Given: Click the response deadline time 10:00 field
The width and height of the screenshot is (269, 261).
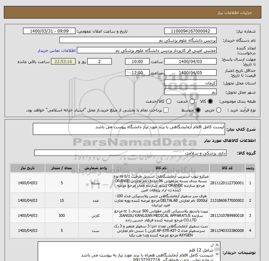Looking at the screenshot, I should coord(137,61).
